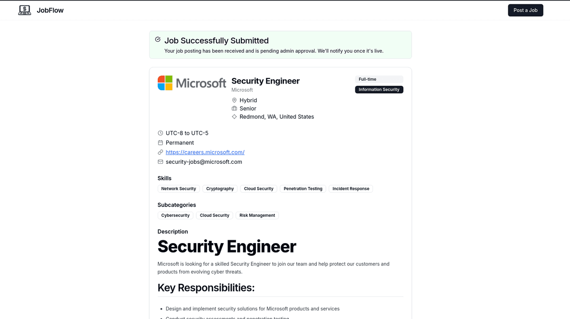Viewport: 570px width, 319px height.
Task: Click the Network Security skill tag
Action: coord(179,188)
